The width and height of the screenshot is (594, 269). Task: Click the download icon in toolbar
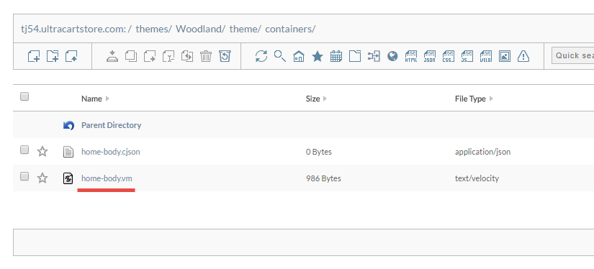[x=112, y=56]
